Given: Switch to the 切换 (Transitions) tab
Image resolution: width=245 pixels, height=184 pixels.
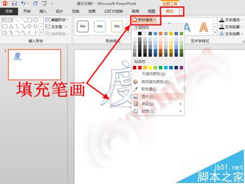Looking at the screenshot, I should (75, 11).
